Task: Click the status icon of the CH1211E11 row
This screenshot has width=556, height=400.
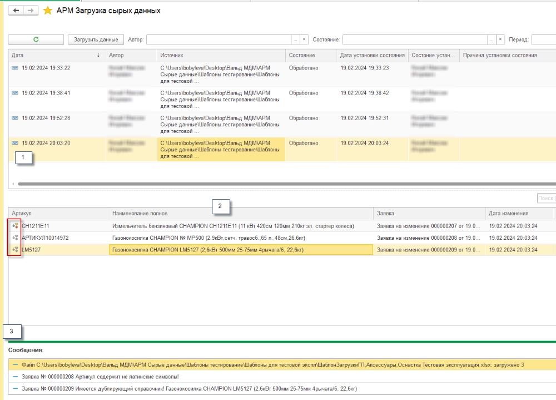Action: click(15, 226)
